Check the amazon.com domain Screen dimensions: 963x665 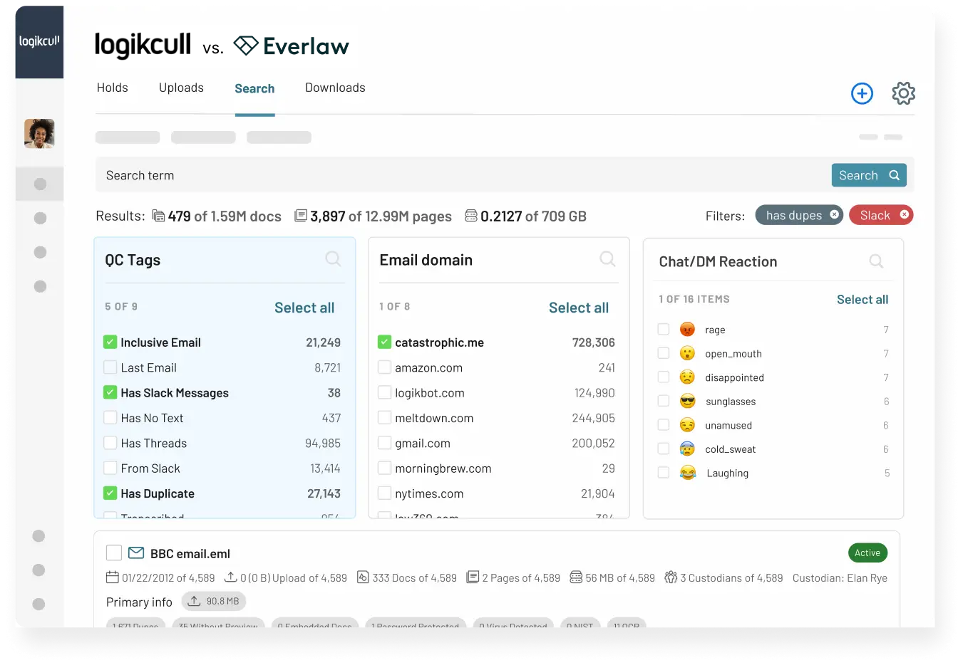[x=384, y=367]
